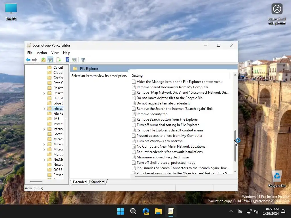Expand the File Explorer tree node

click(x=44, y=109)
